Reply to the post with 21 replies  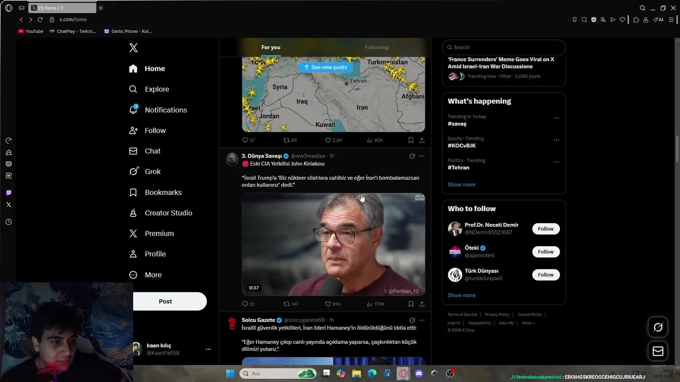(x=248, y=304)
